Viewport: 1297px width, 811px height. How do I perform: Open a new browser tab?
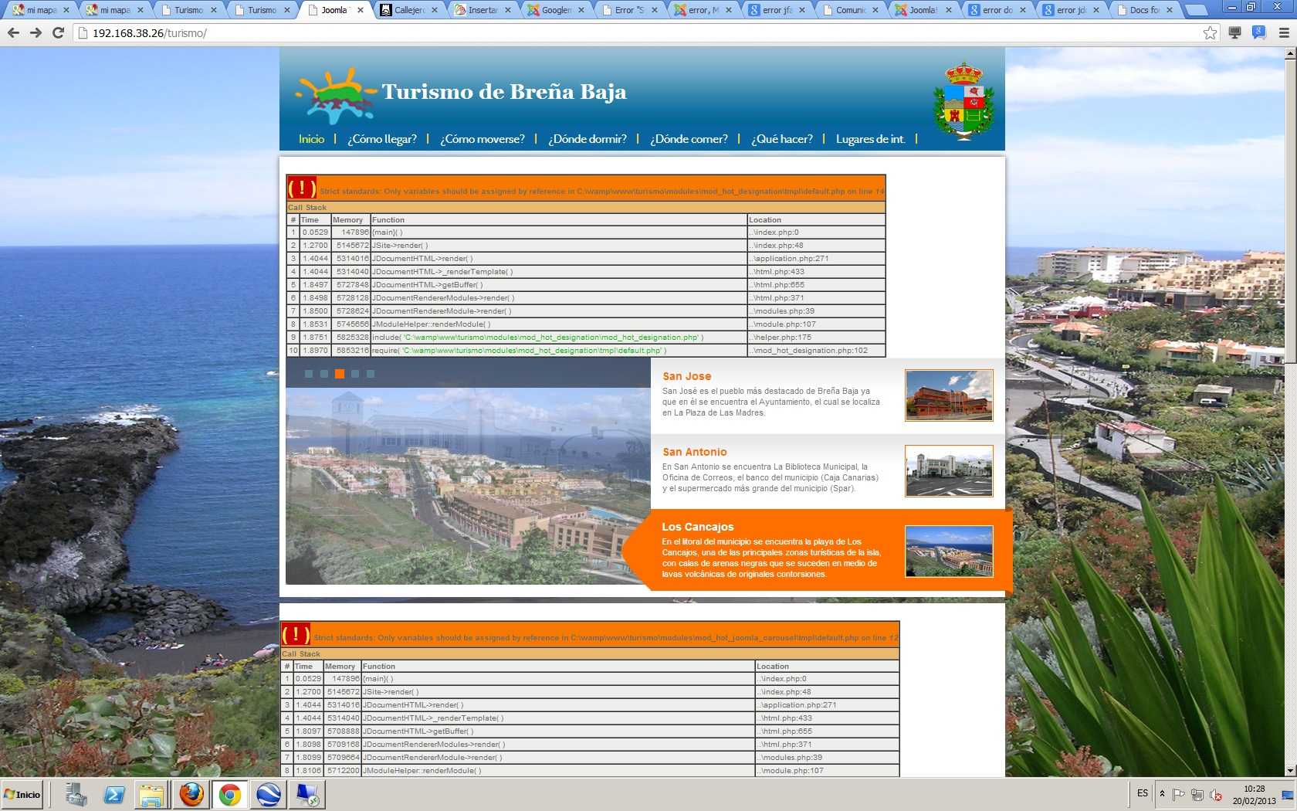tap(1195, 10)
